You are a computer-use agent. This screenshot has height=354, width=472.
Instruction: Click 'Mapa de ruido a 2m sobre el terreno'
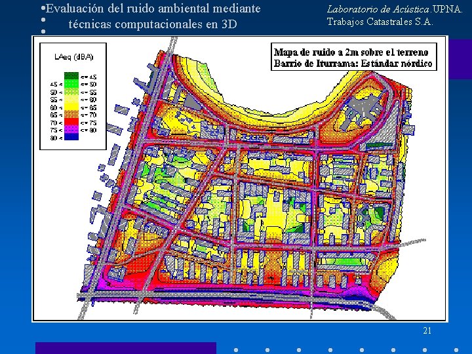coord(351,52)
